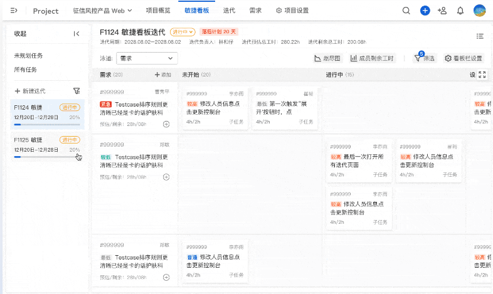The height and width of the screenshot is (294, 493).
Task: Select the F1125 敏捷 iteration
Action: 47,147
